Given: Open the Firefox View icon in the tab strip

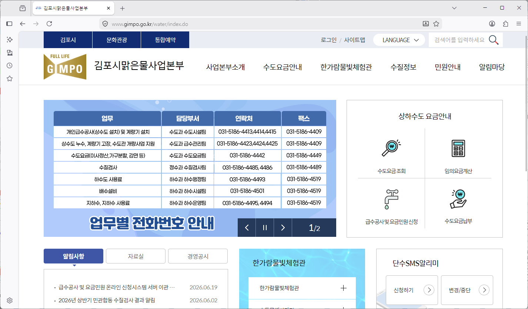Looking at the screenshot, I should click(23, 8).
